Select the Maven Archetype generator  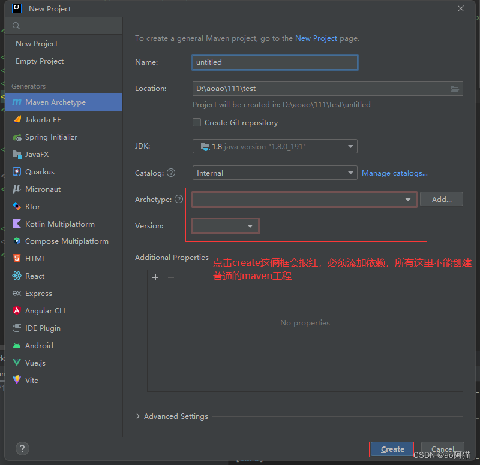(64, 102)
